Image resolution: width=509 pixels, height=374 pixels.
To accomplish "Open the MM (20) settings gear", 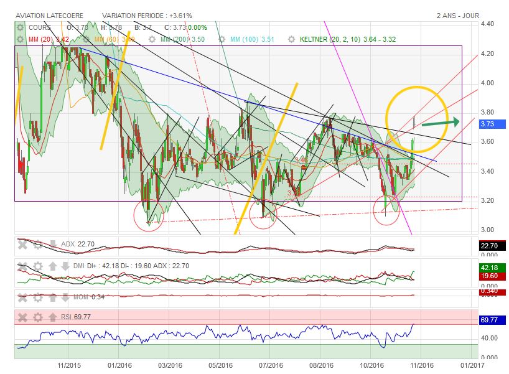I will (20, 39).
